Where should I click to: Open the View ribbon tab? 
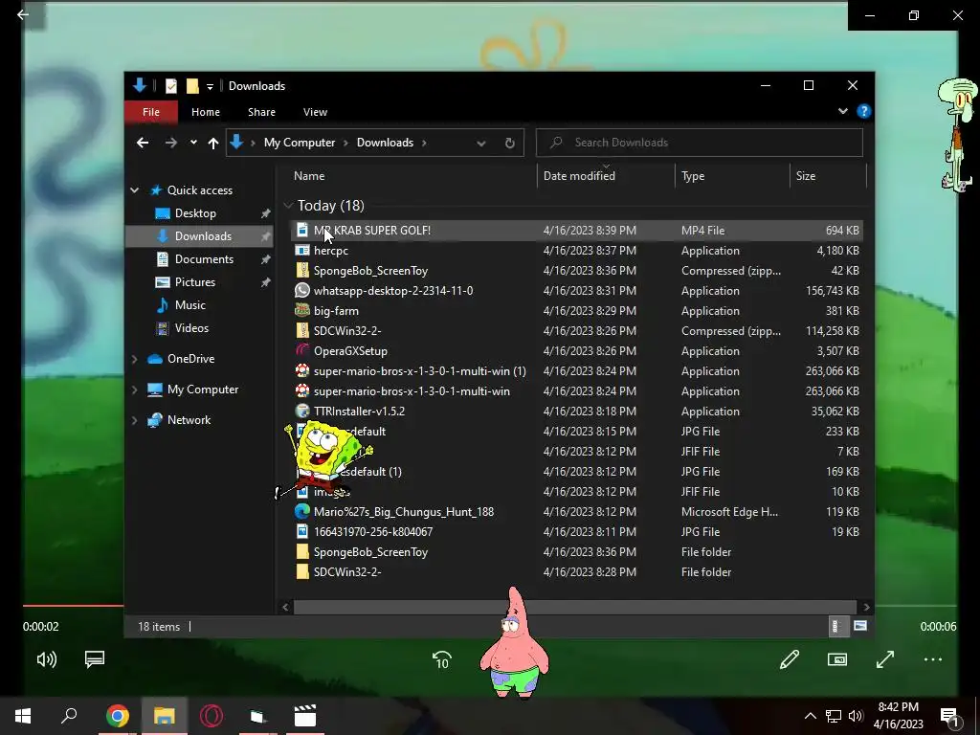(315, 112)
